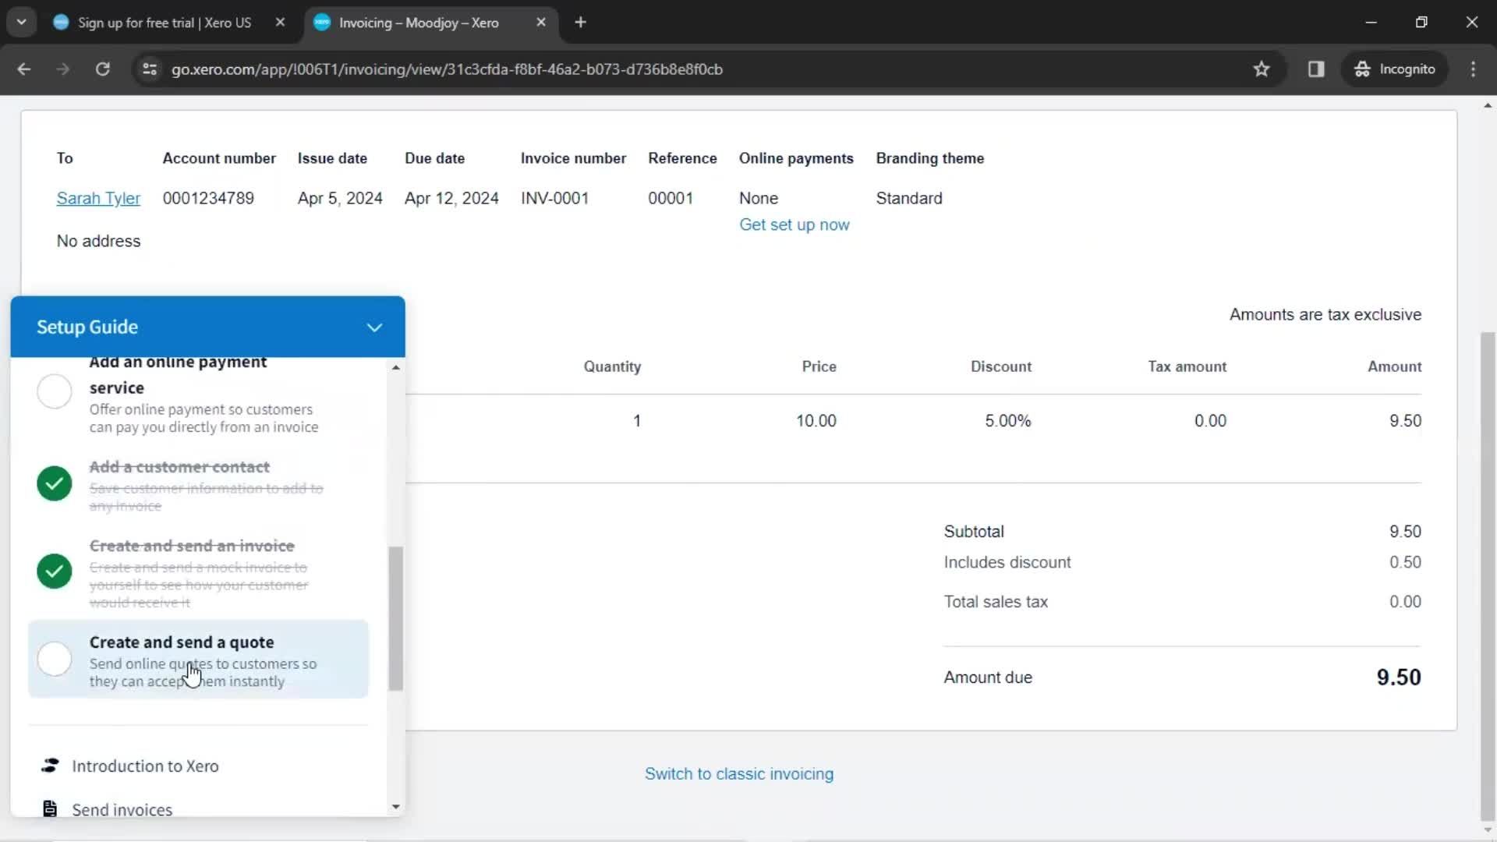This screenshot has height=842, width=1497.
Task: Click the Send invoices document icon
Action: pos(50,808)
